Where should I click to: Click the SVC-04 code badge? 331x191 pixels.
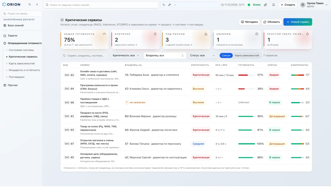[x=69, y=89]
